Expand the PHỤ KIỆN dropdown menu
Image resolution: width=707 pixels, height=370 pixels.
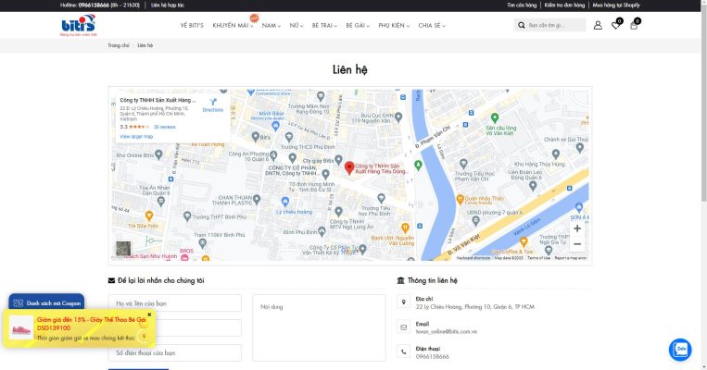[x=394, y=26]
